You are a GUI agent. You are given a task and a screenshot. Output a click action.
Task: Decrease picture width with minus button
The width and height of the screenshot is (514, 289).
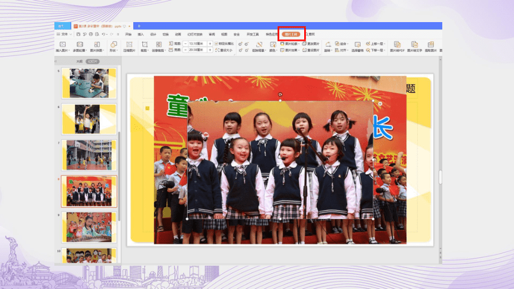[x=185, y=50]
